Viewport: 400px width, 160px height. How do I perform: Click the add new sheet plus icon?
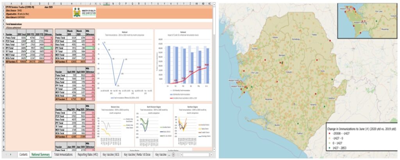pyautogui.click(x=173, y=155)
